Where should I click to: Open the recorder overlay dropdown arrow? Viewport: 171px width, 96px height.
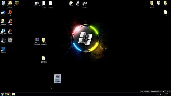[x=163, y=91]
